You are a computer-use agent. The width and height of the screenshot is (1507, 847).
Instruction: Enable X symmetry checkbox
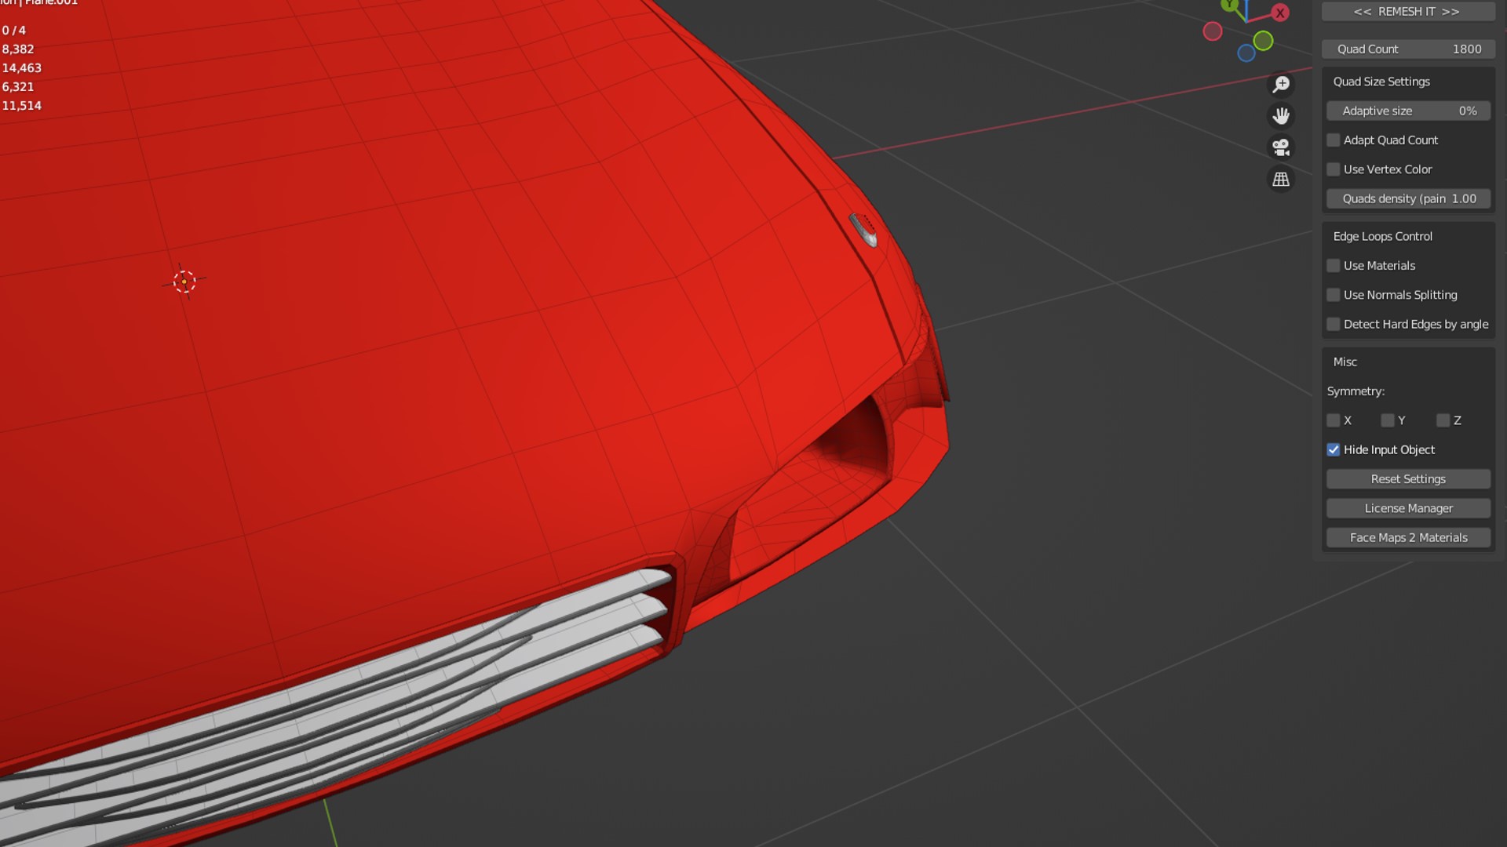(1334, 421)
